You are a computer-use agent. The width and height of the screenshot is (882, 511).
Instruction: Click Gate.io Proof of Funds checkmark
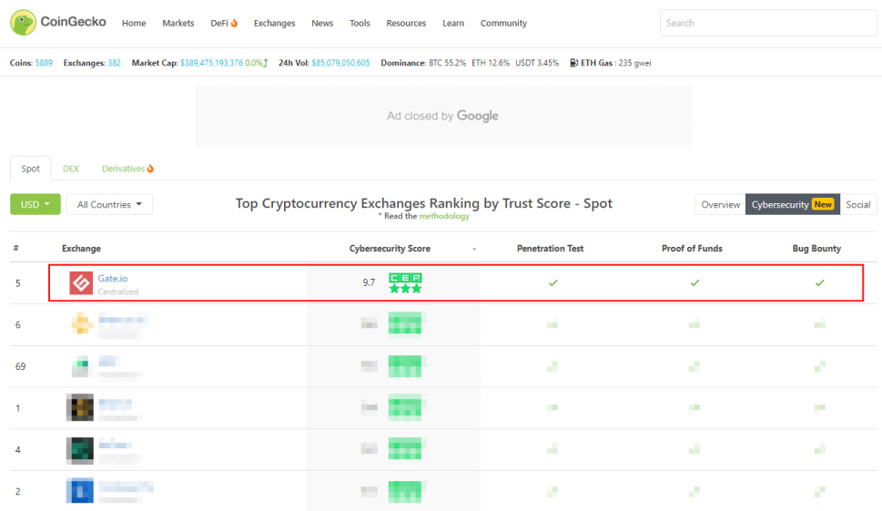[x=694, y=283]
